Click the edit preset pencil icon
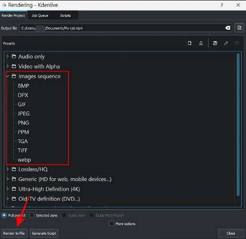Screen dimensions: 246x239 click(x=226, y=43)
